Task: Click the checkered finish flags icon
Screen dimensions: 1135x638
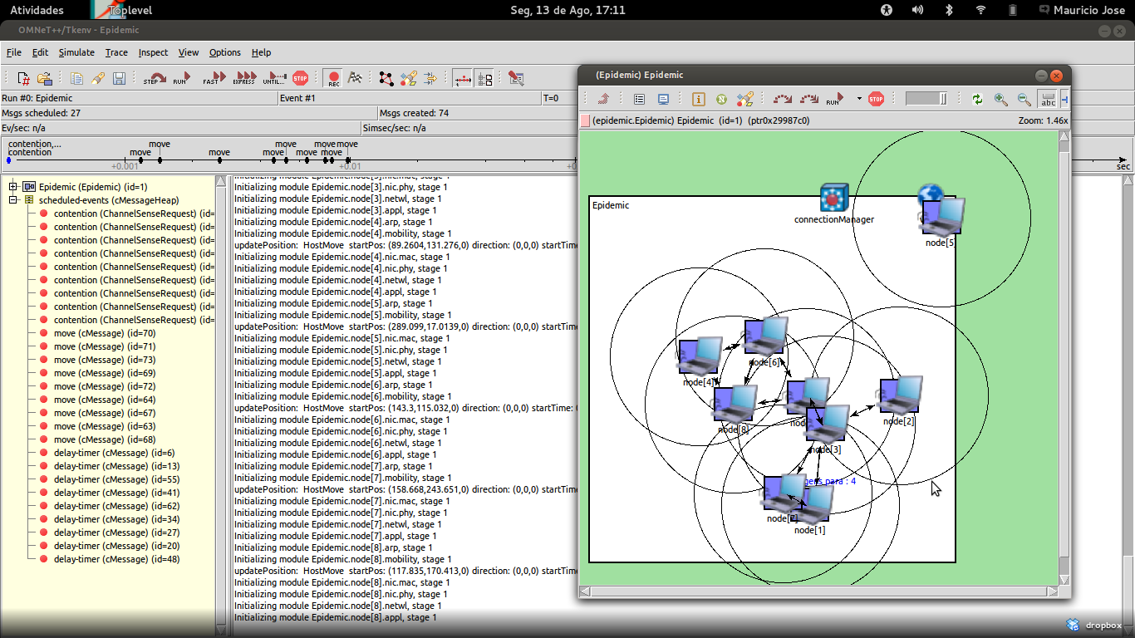Action: [x=355, y=78]
